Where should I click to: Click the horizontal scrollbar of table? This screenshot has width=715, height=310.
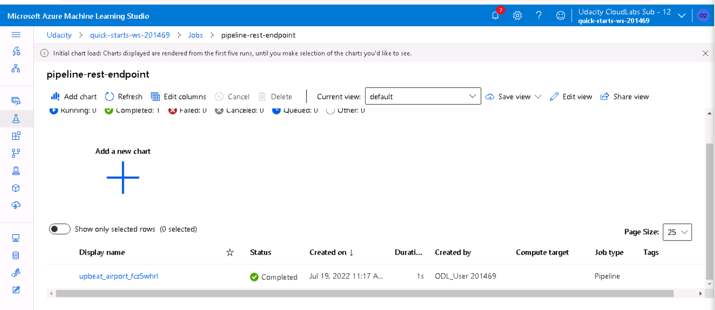364,294
